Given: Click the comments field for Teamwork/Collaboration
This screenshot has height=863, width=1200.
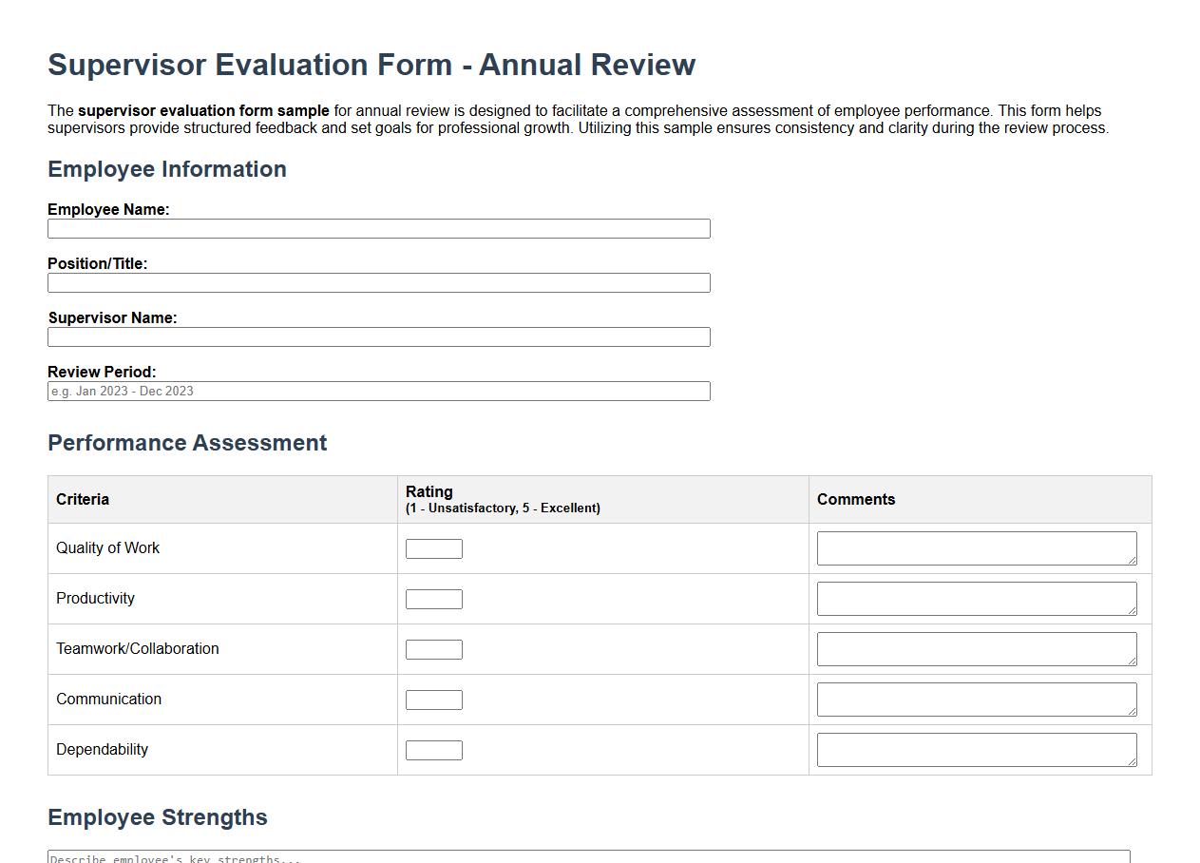Looking at the screenshot, I should [x=975, y=649].
